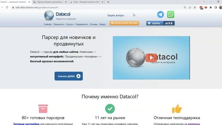The height and width of the screenshot is (125, 222).
Task: Click orange Скачать демо версию button
Action: pos(124,23)
